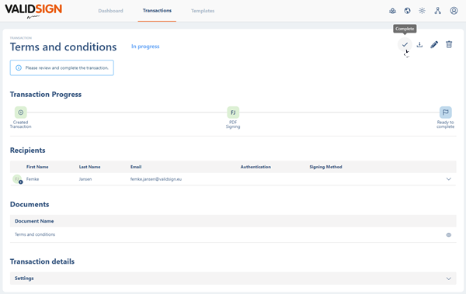The image size is (466, 294).
Task: Click email femke.jansen@validsign.eu
Action: 156,179
